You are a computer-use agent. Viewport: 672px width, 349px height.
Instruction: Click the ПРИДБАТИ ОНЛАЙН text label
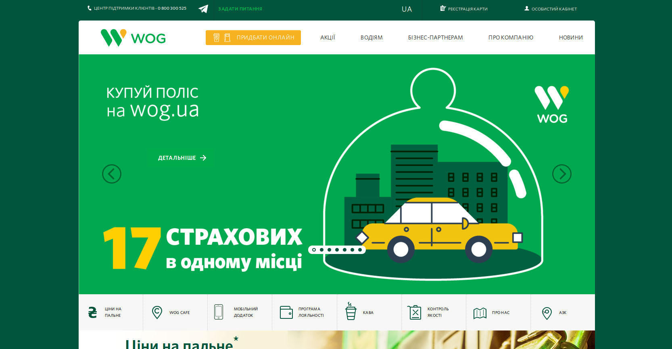pyautogui.click(x=265, y=37)
